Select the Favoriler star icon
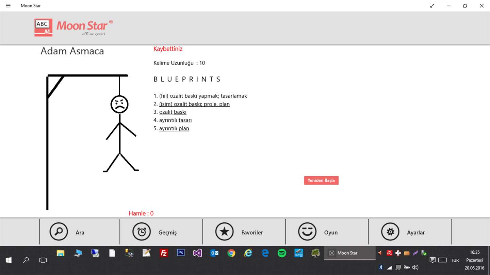 tap(224, 232)
